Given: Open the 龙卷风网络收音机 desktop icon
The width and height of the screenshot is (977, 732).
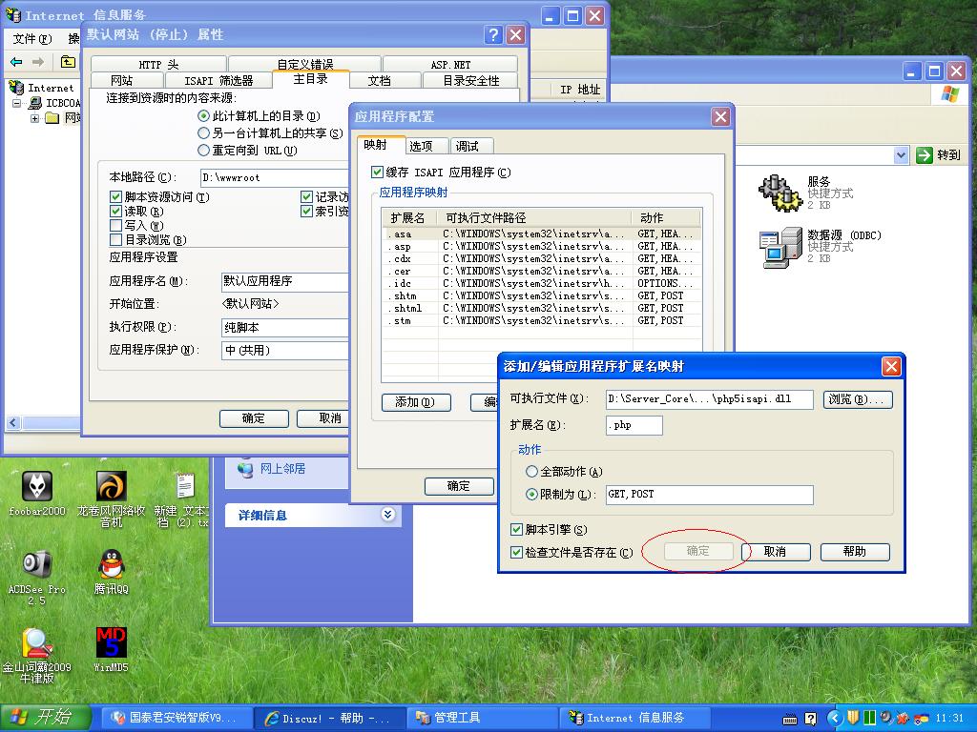Looking at the screenshot, I should [111, 486].
